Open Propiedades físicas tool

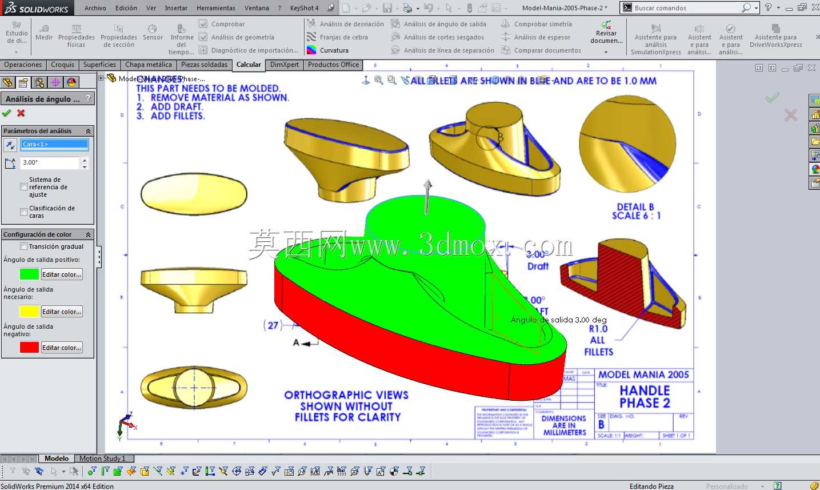click(x=77, y=37)
